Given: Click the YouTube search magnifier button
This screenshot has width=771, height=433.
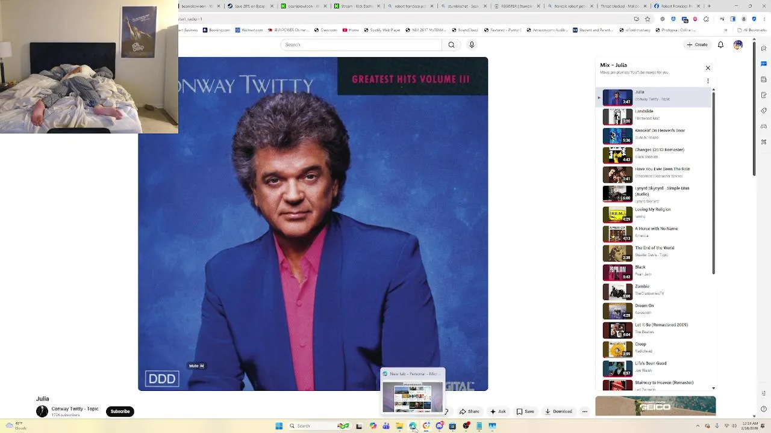Looking at the screenshot, I should 451,45.
